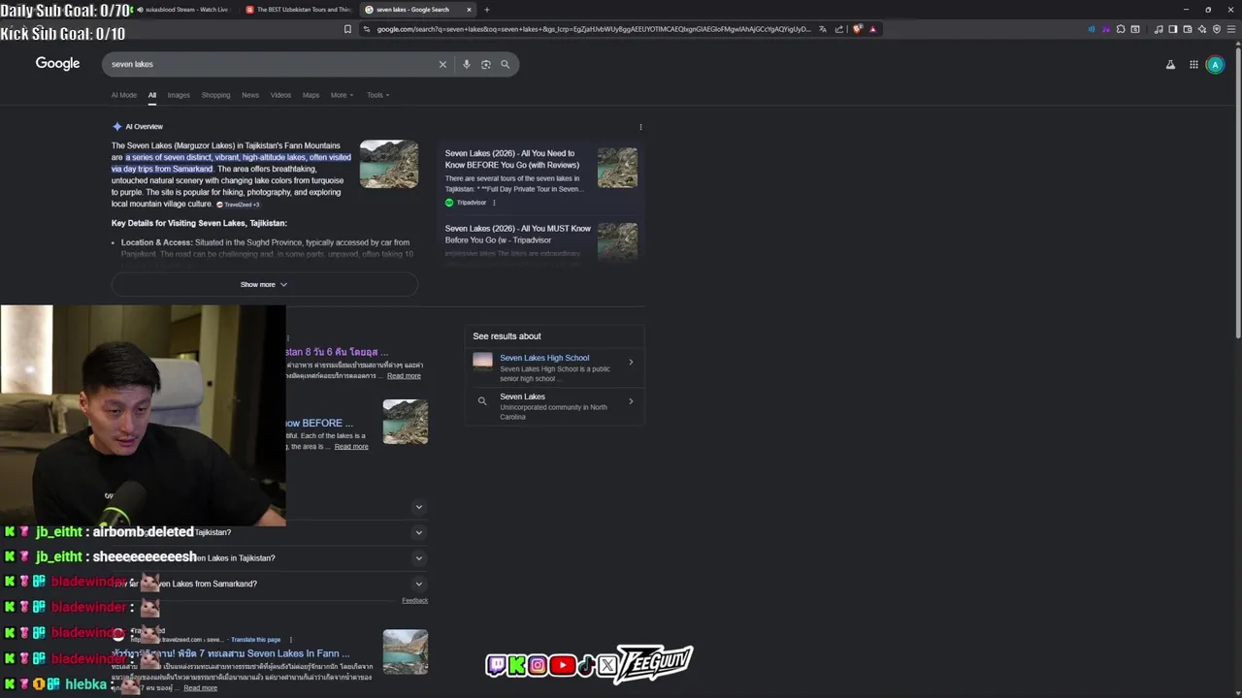
Task: Open browser media control music icon
Action: [1159, 29]
